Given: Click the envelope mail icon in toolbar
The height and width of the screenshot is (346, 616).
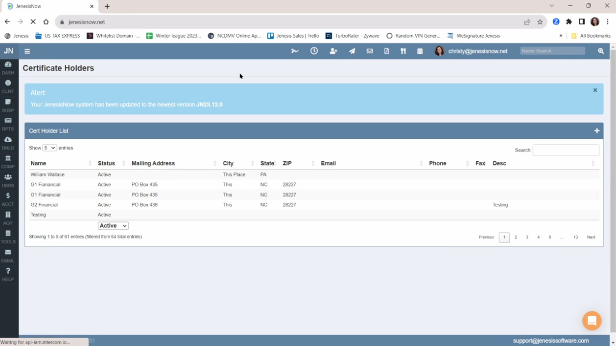Looking at the screenshot, I should click(x=370, y=51).
